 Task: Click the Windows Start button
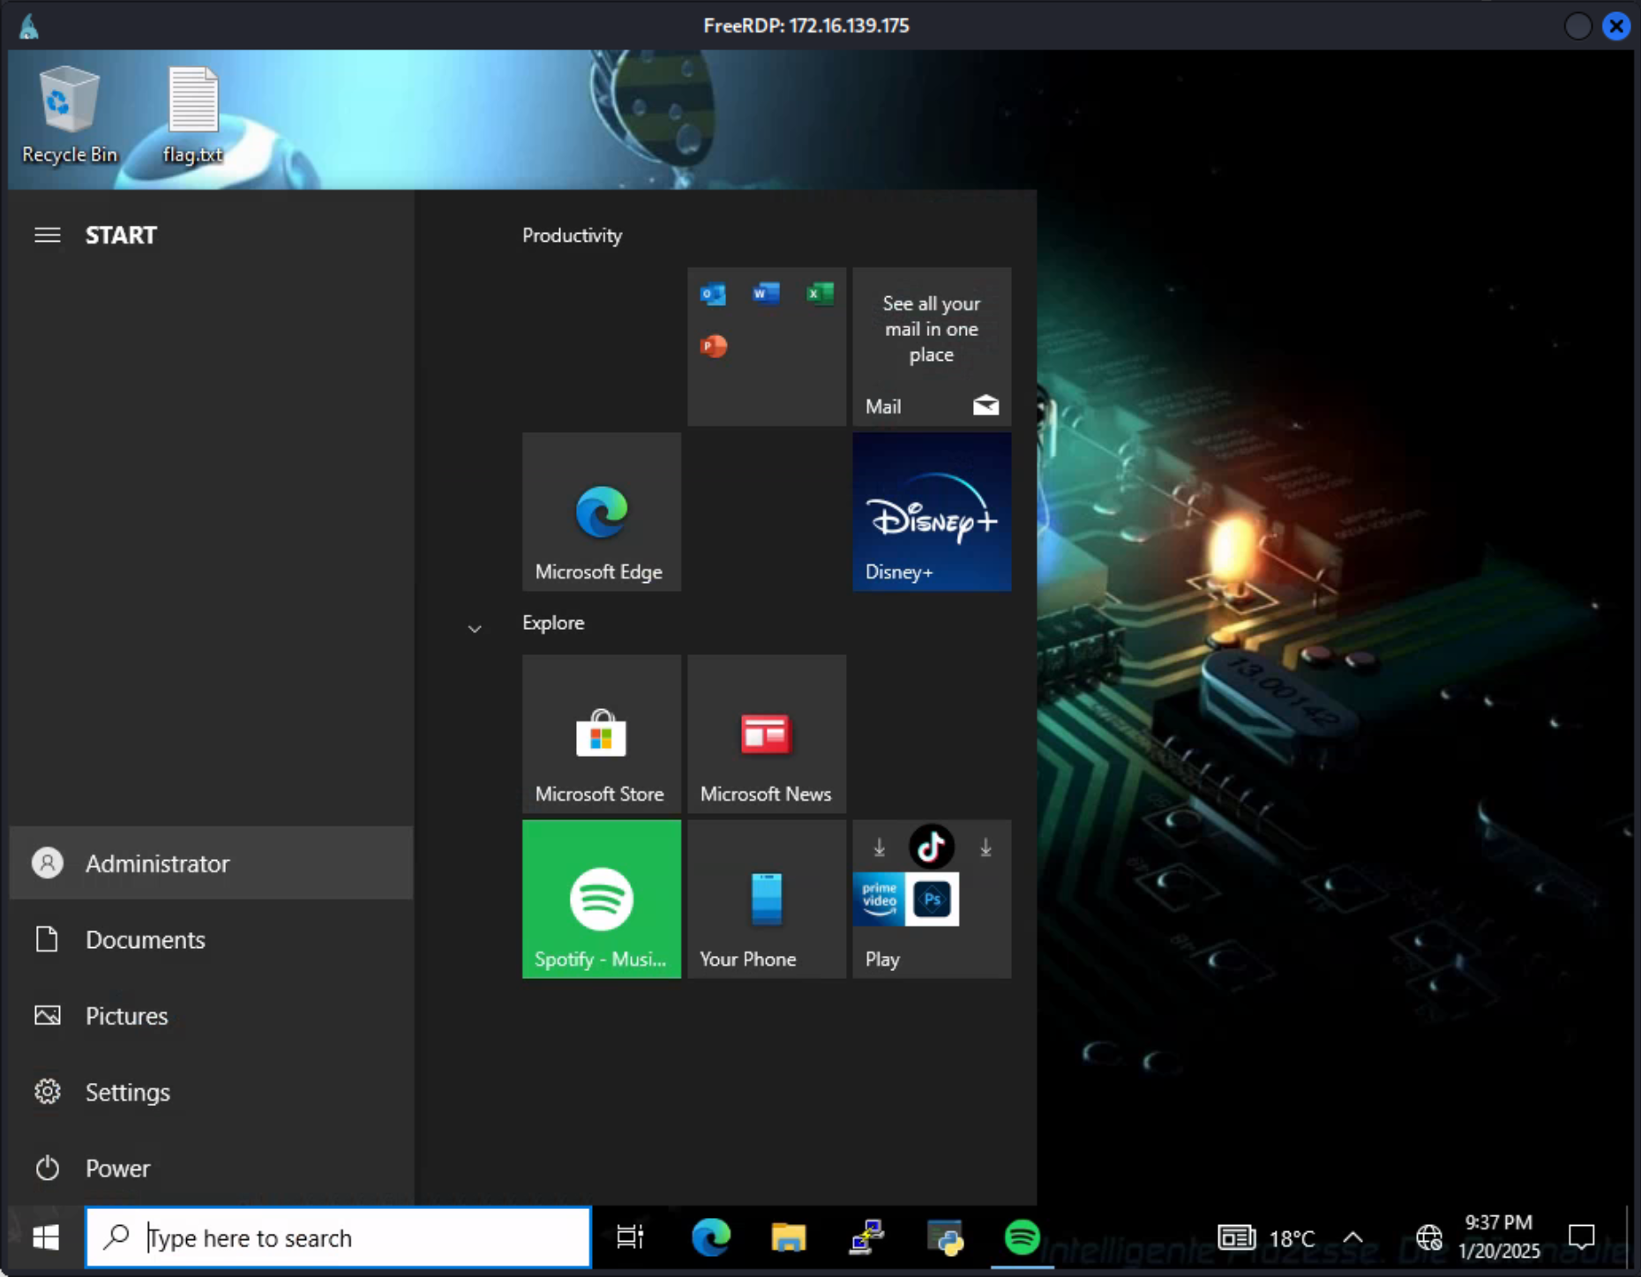click(x=46, y=1238)
